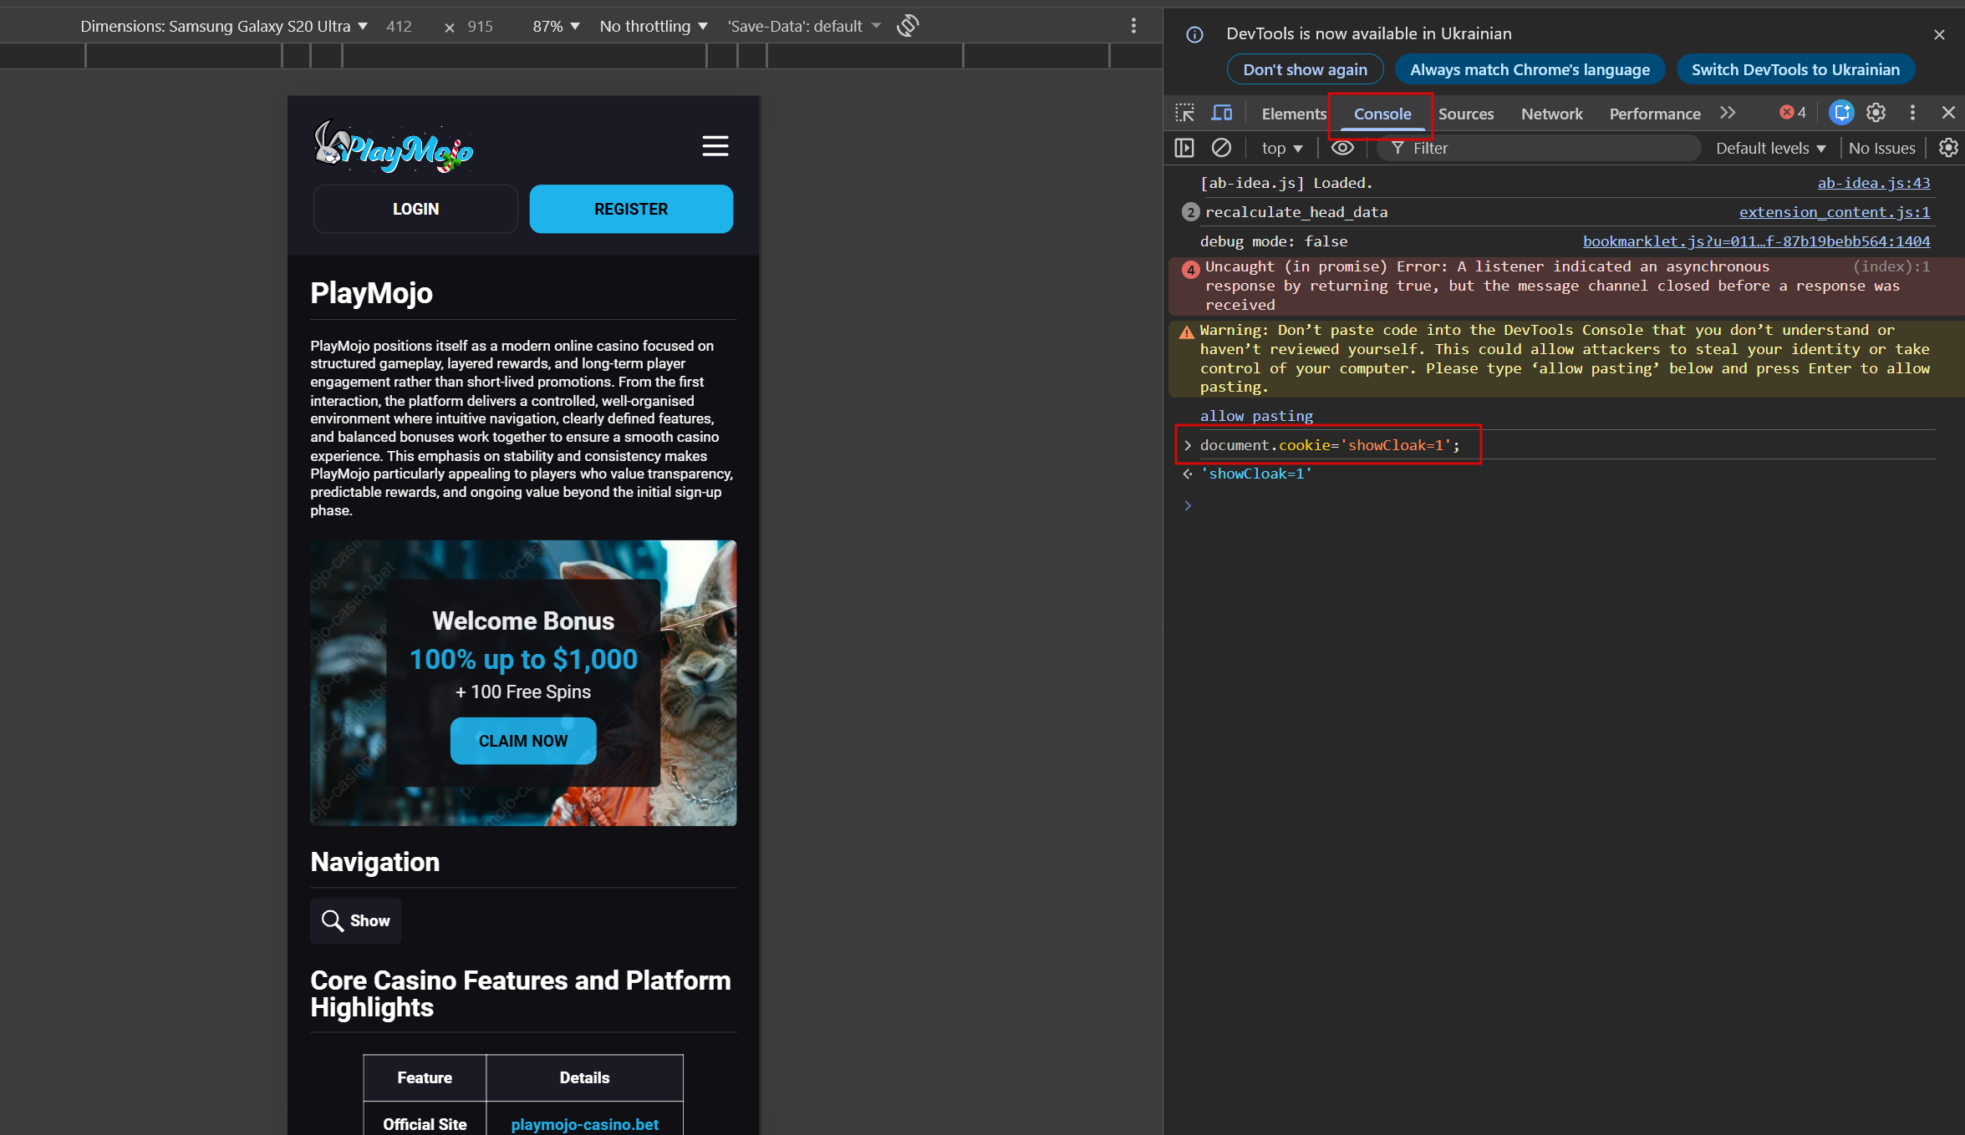Click the clear console icon
The height and width of the screenshot is (1135, 1965).
(1221, 148)
